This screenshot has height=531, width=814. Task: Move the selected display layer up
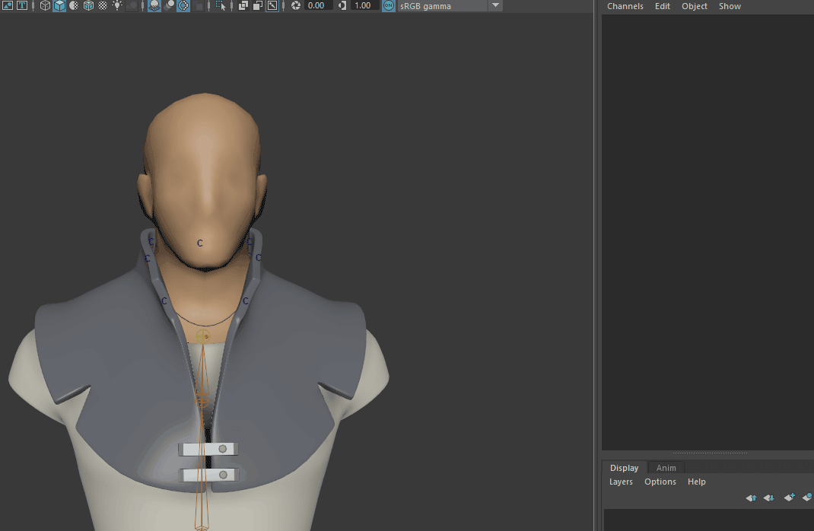(x=751, y=498)
